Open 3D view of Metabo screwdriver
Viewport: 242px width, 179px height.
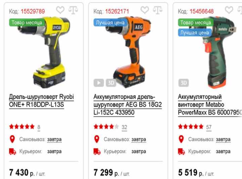[184, 83]
